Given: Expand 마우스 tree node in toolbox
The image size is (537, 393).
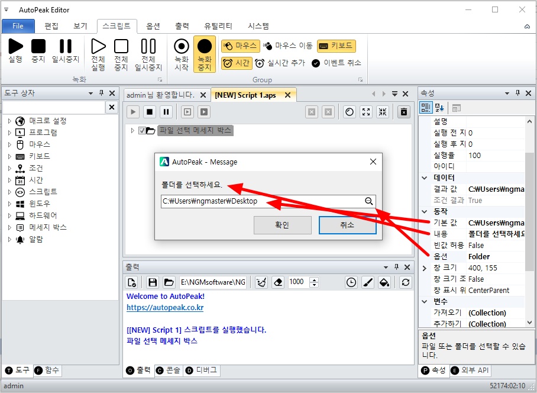Looking at the screenshot, I should pos(9,144).
